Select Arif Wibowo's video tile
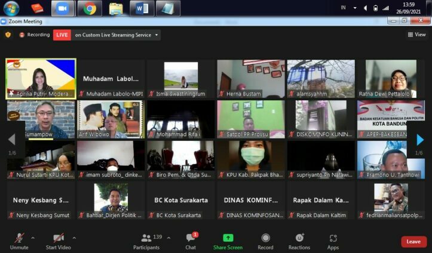This screenshot has height=253, width=432. [111, 119]
